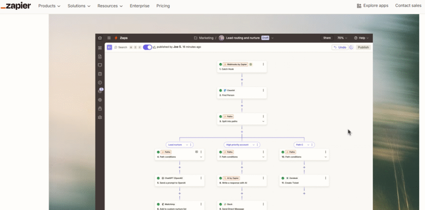Viewport: 425px width, 210px height.
Task: Expand step 4 Path conditions chevron
Action: pos(201,157)
